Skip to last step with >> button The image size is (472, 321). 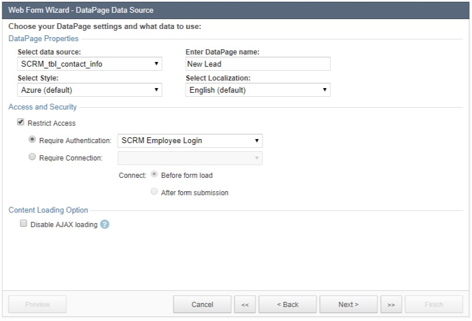tap(391, 305)
